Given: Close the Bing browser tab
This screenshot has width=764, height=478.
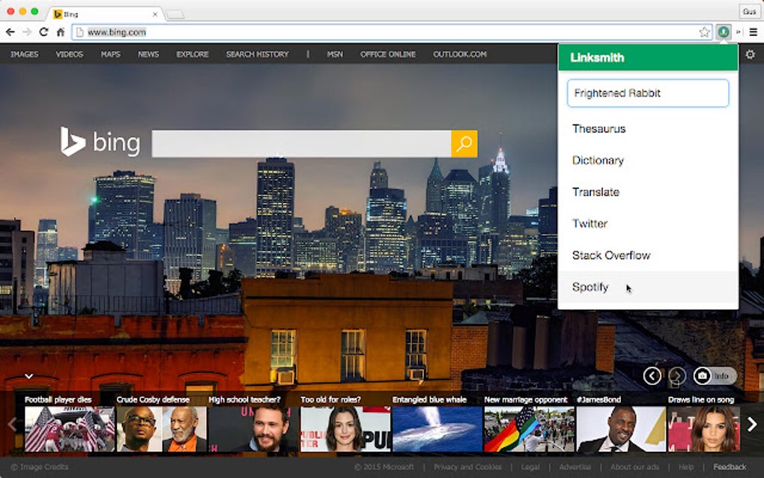Looking at the screenshot, I should click(155, 14).
